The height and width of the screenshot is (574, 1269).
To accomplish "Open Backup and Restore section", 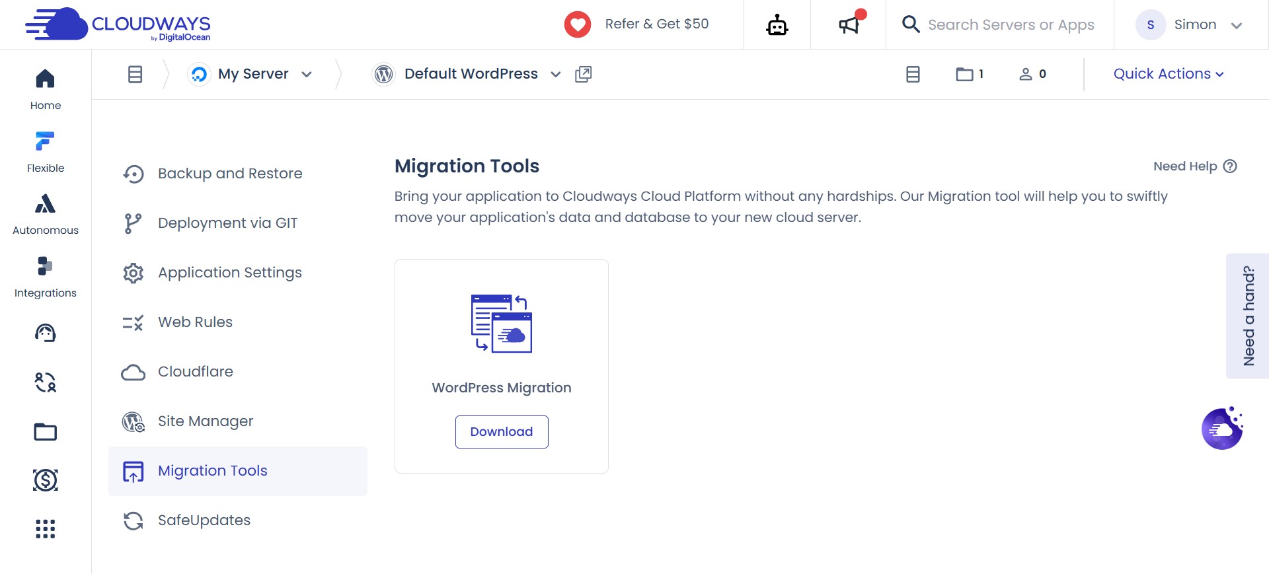I will coord(238,174).
